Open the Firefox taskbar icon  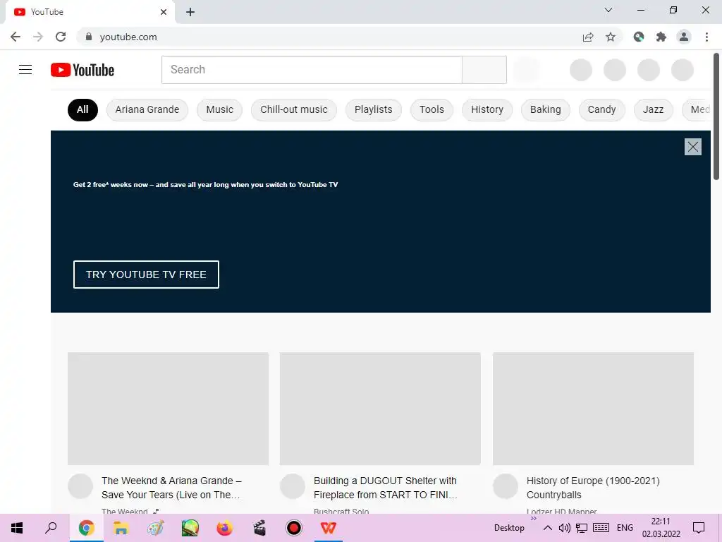point(225,528)
